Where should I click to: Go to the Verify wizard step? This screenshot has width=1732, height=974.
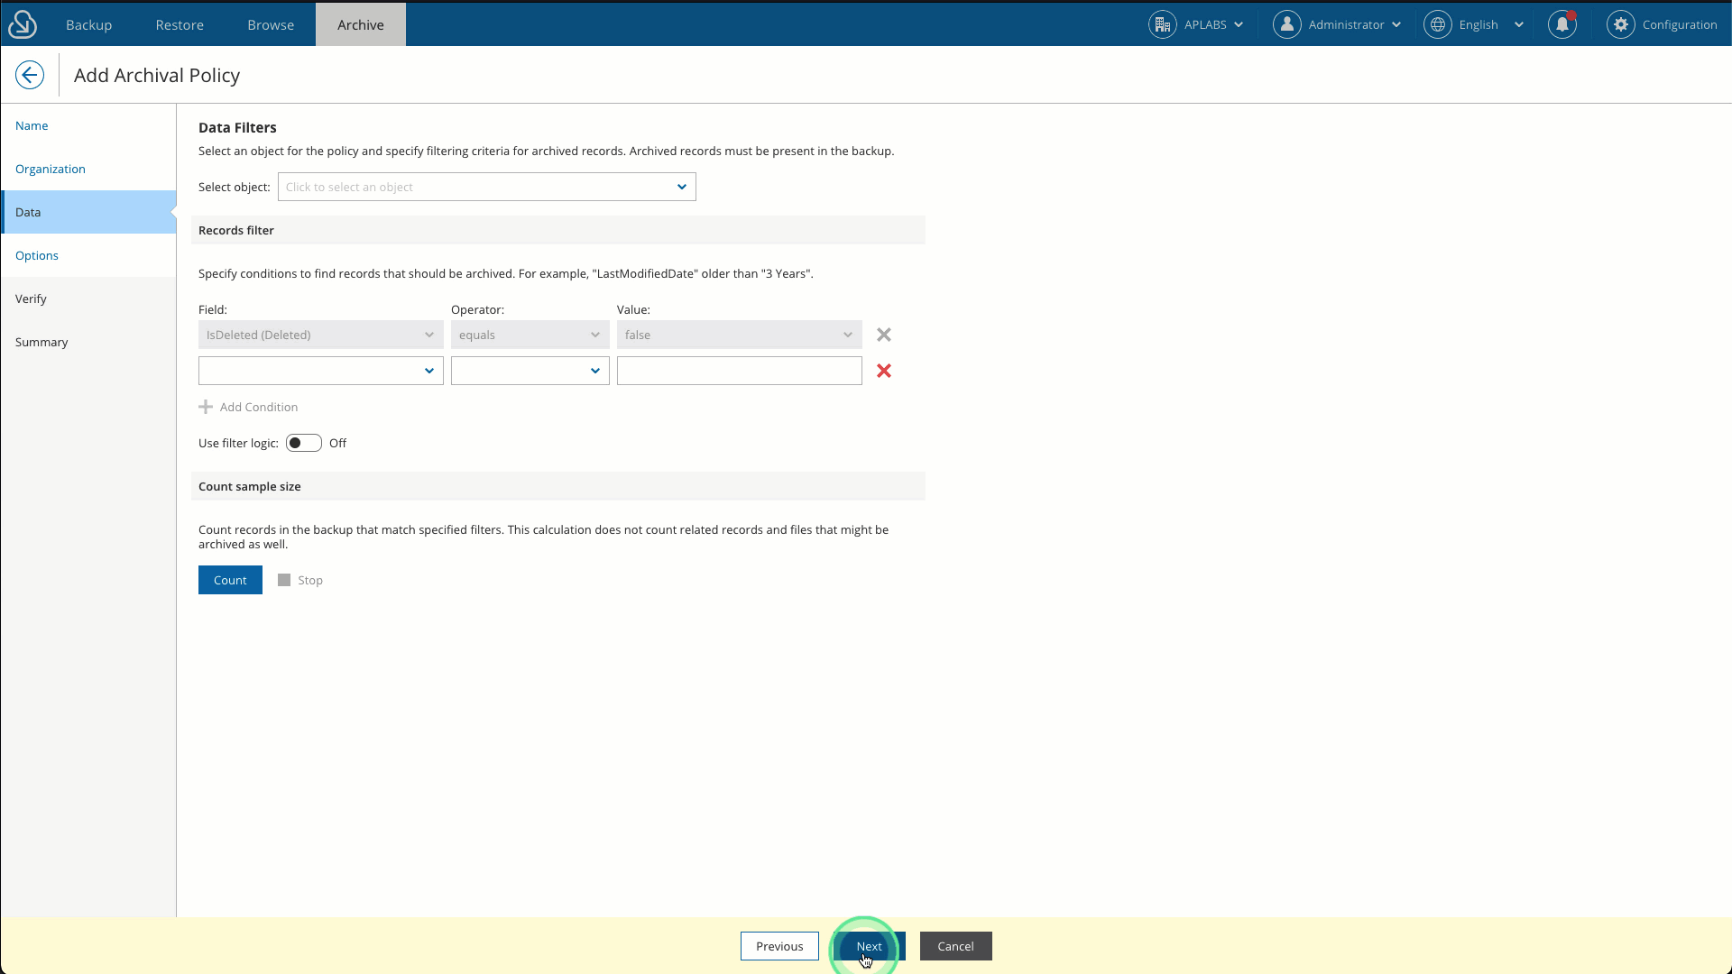[88, 299]
